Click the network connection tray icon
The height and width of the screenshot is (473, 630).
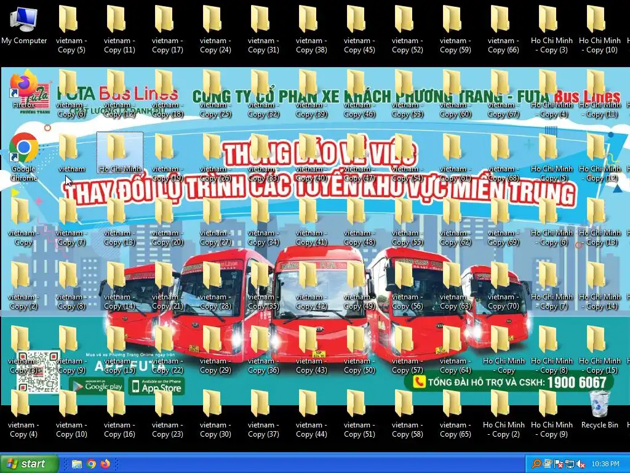569,464
